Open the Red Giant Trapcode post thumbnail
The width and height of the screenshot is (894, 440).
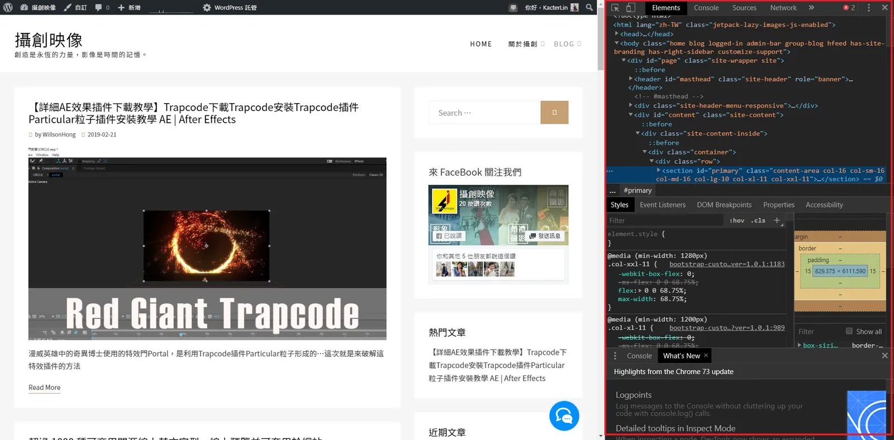[x=207, y=244]
